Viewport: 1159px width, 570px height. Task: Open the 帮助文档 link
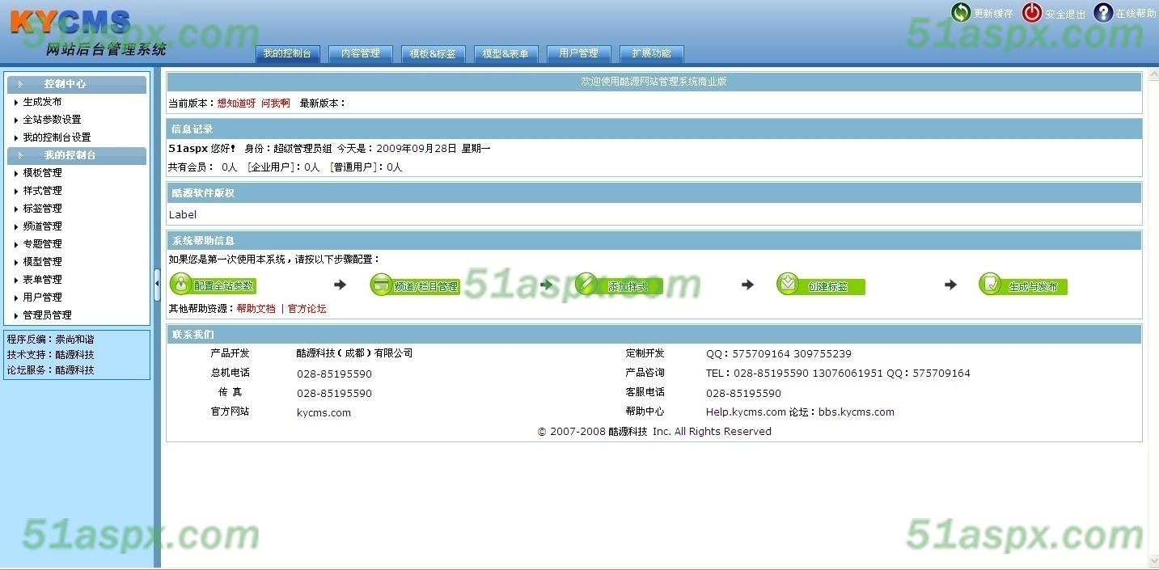coord(256,309)
